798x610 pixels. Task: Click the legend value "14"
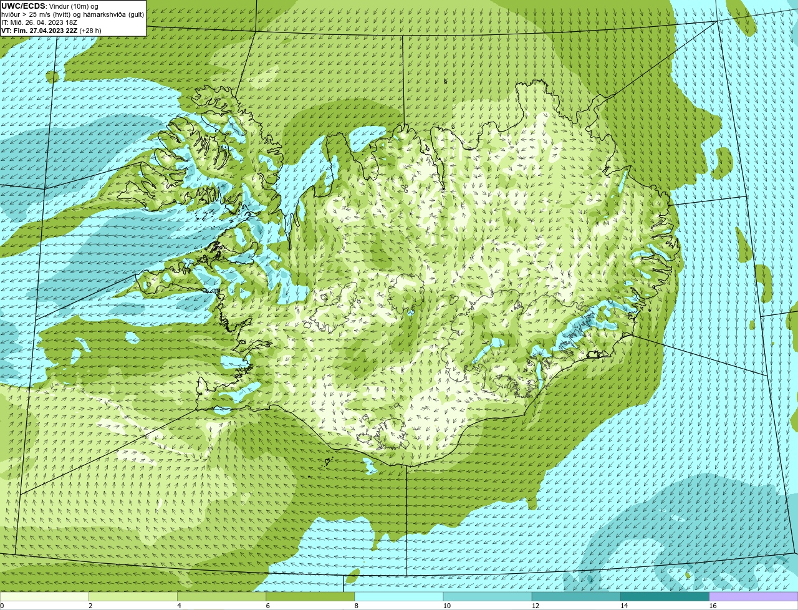tap(624, 606)
